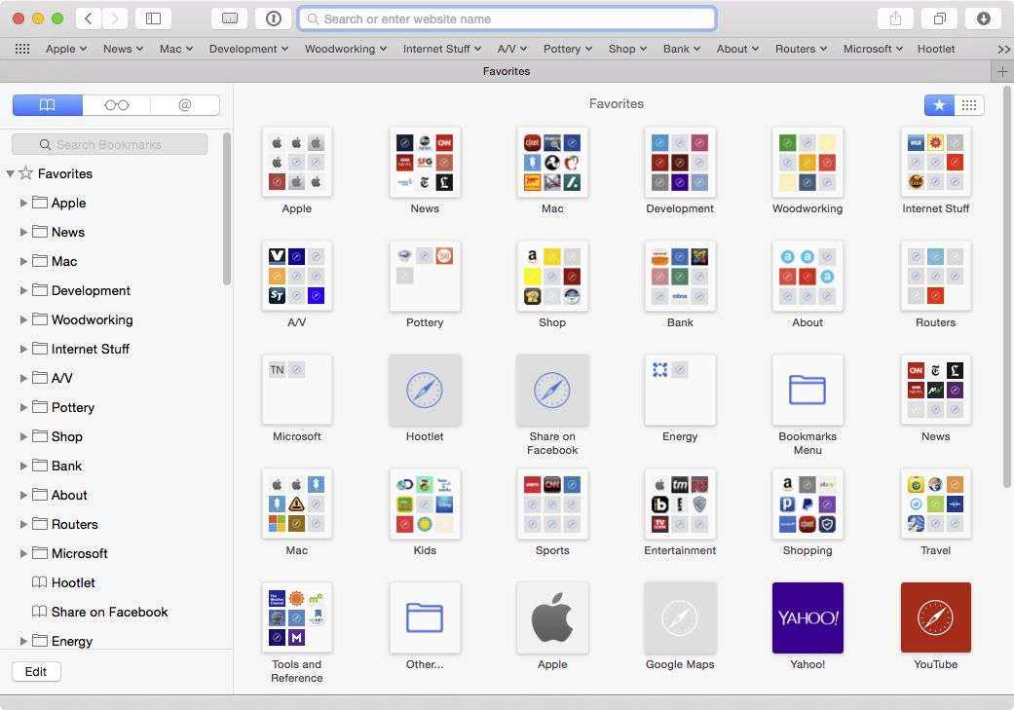Open the Shop menu in the Favorites bar
This screenshot has width=1014, height=710.
pyautogui.click(x=627, y=49)
